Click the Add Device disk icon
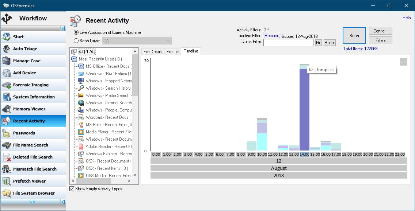Viewport: 415px width, 211px height. (x=6, y=73)
